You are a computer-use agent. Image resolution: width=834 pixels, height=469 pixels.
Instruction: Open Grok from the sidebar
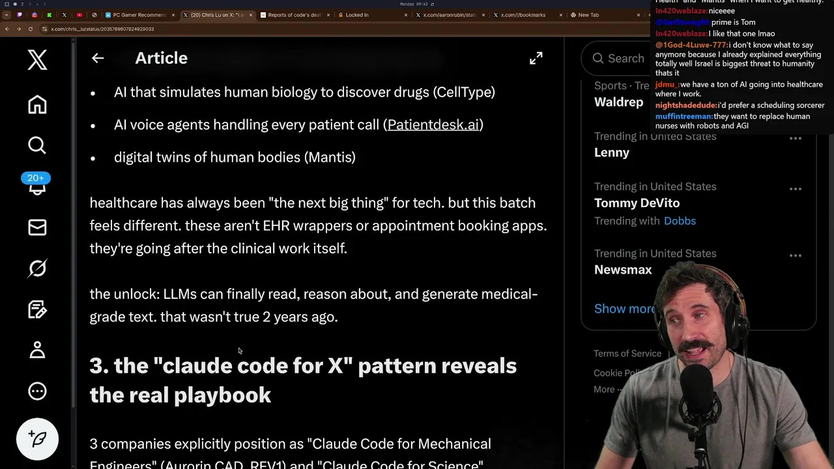[37, 268]
